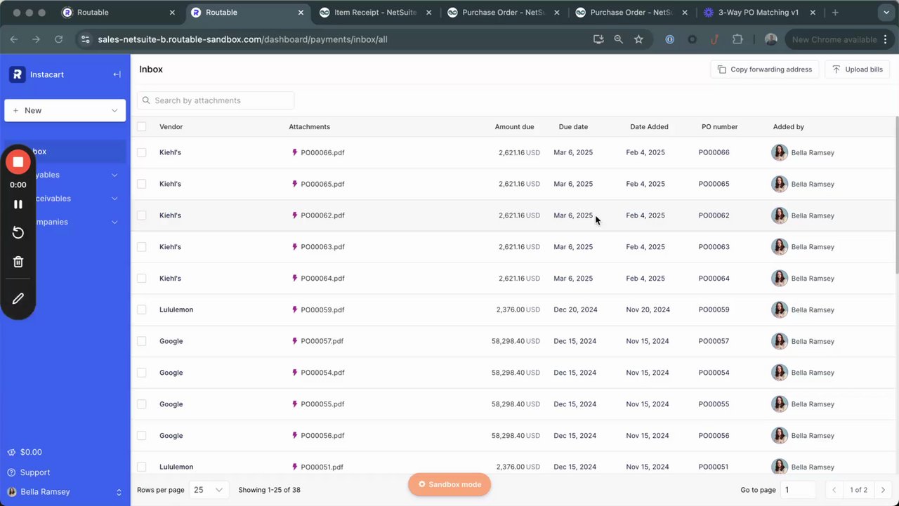Check the box for PO00063.pdf row

point(142,247)
